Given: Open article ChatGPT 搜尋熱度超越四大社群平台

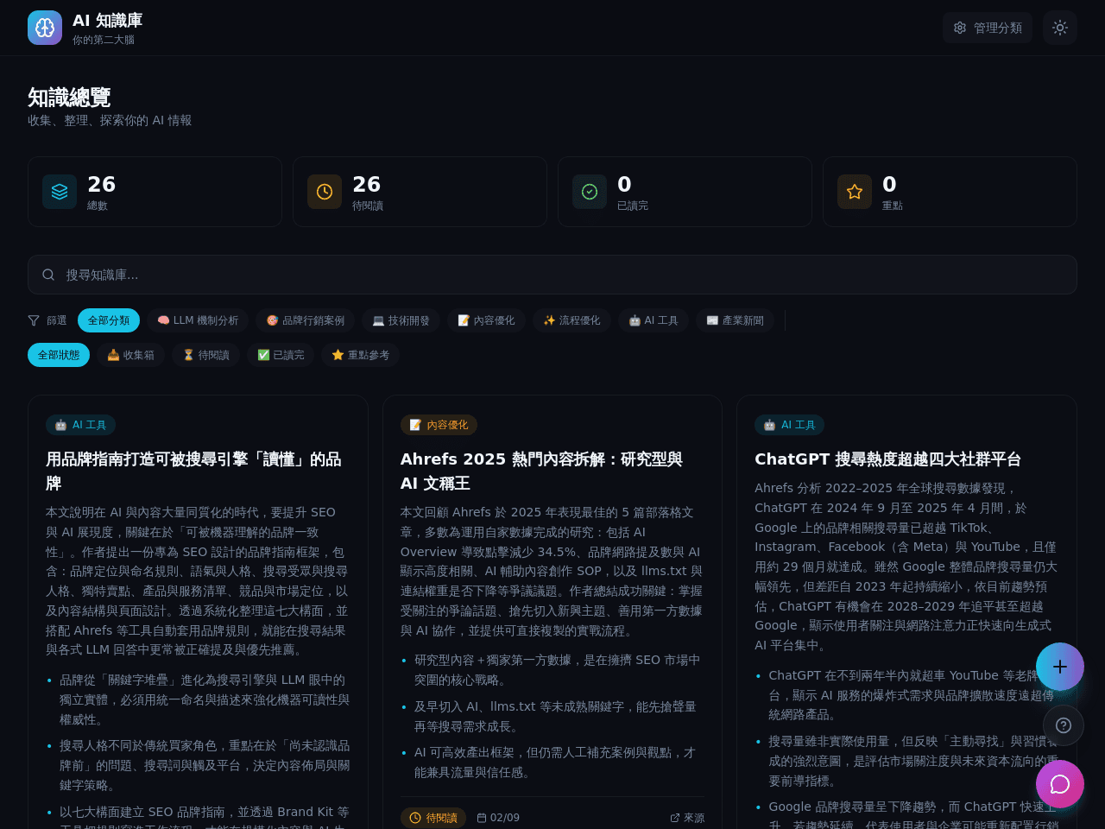Looking at the screenshot, I should (887, 459).
